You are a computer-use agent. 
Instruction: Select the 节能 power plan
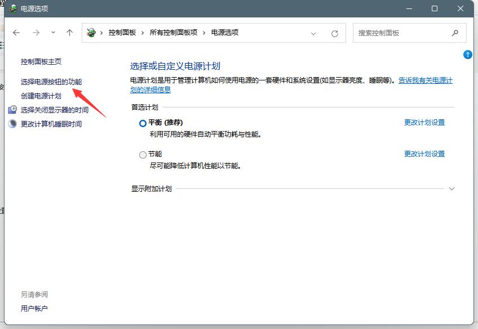(143, 154)
